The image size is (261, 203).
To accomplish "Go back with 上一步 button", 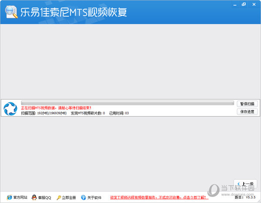I will [245, 184].
